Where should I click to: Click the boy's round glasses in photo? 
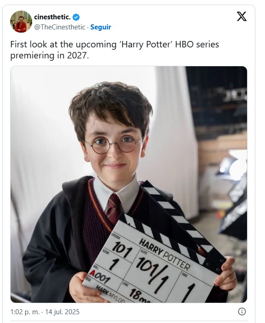(113, 144)
